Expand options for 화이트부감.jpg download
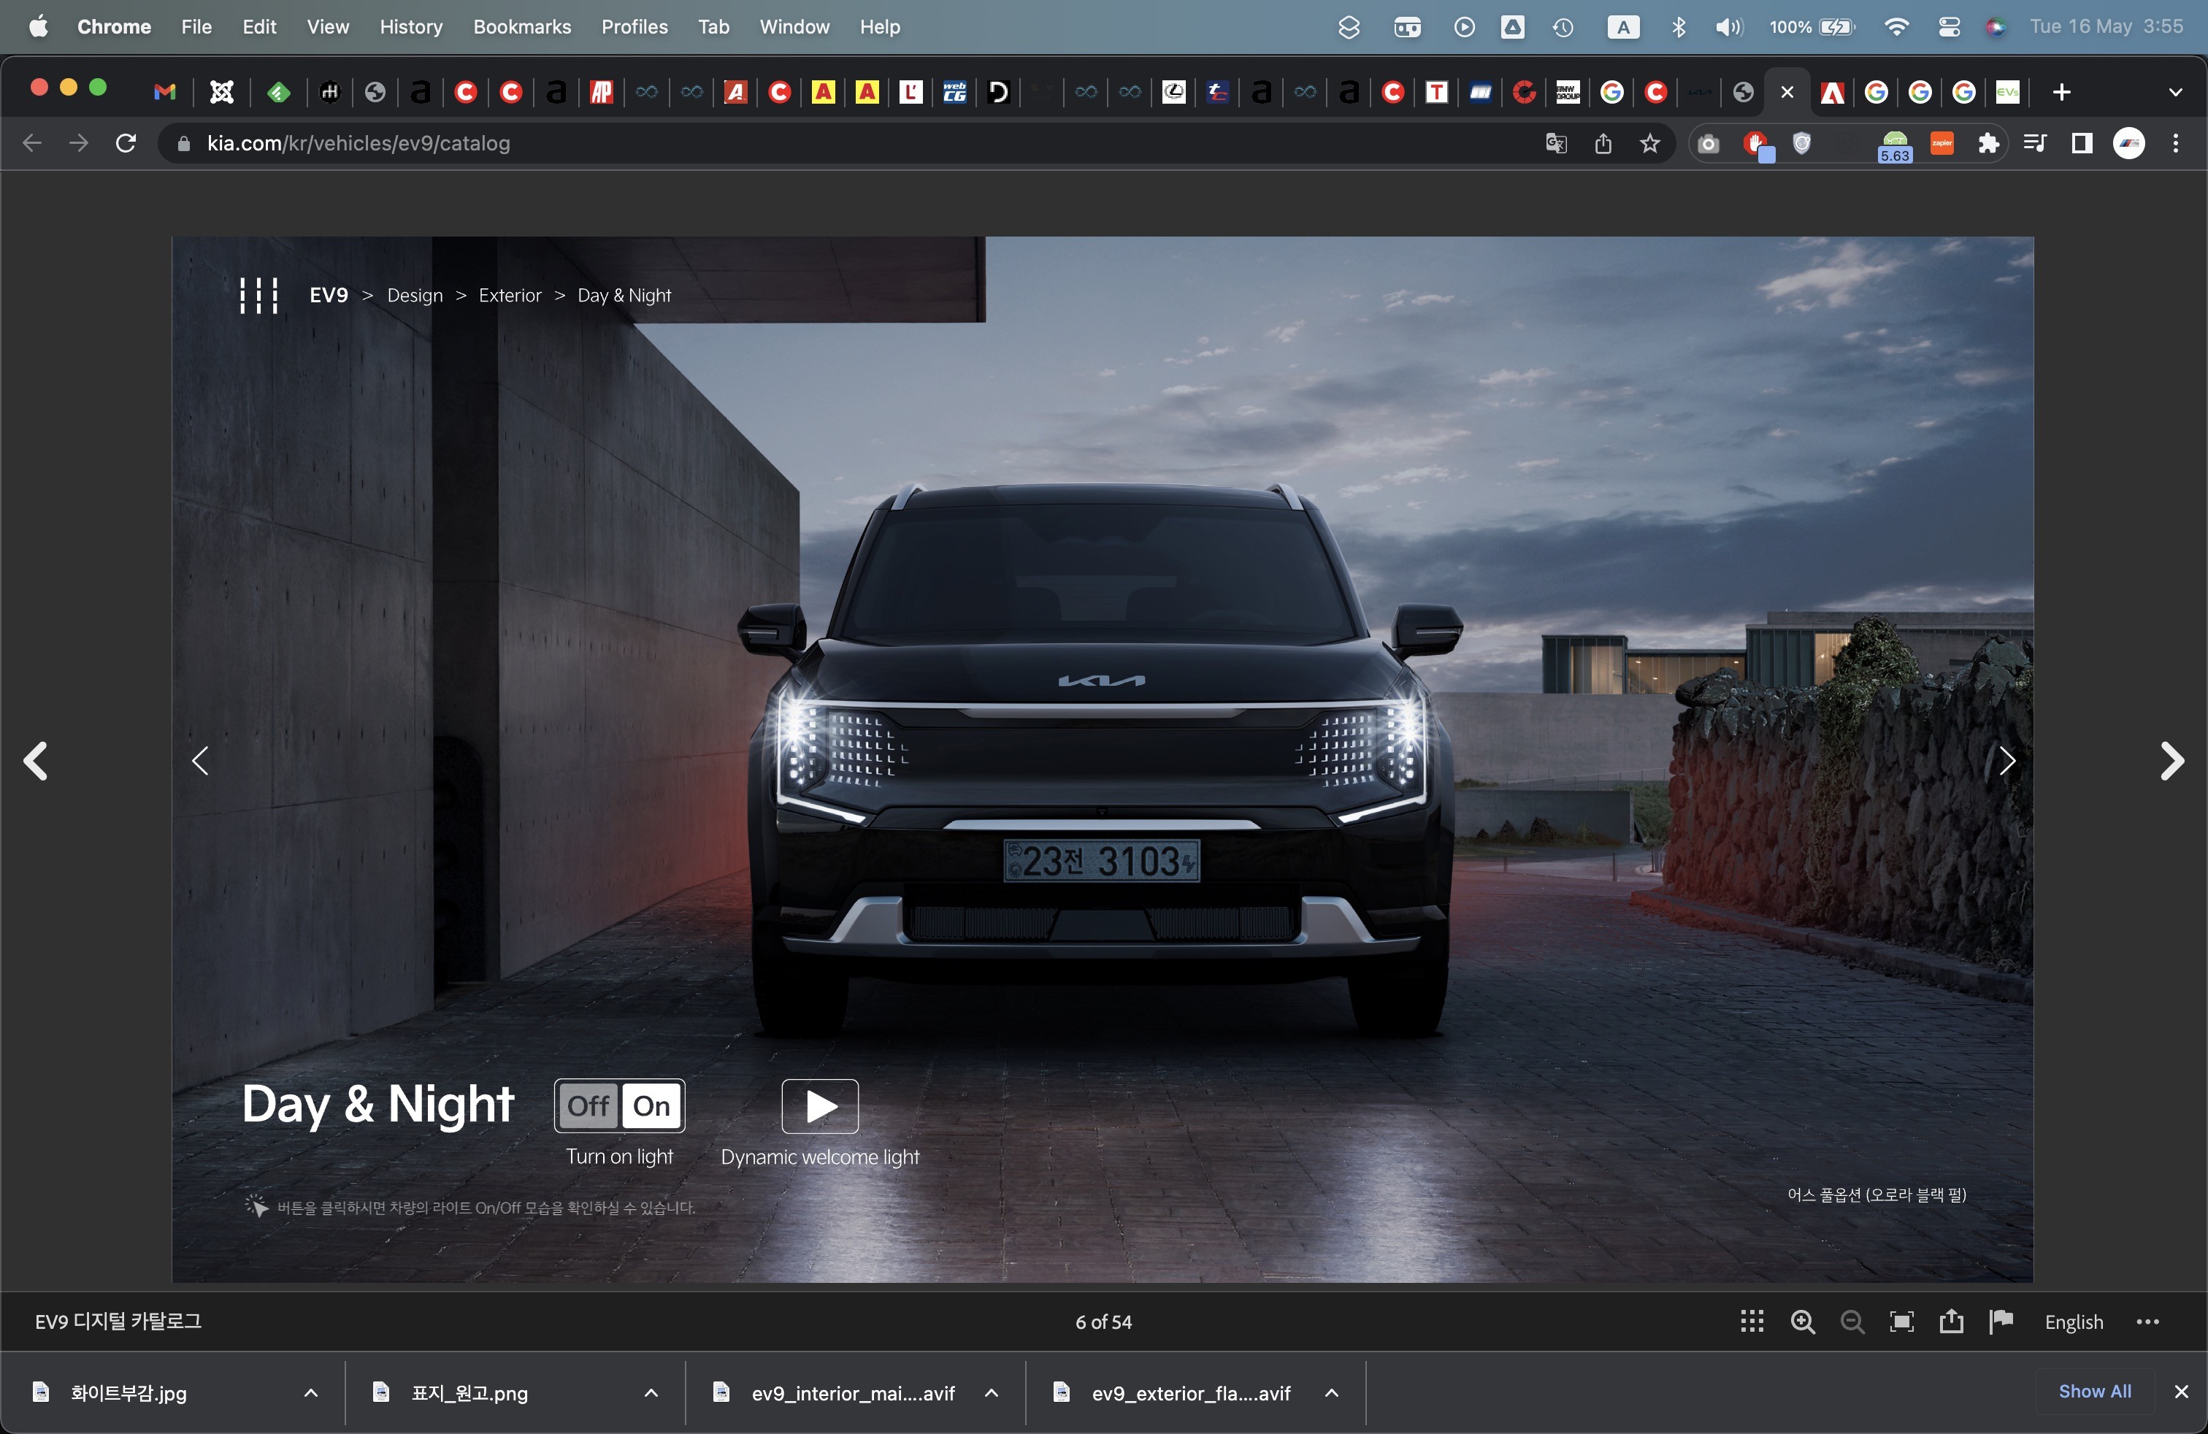2208x1434 pixels. [311, 1393]
